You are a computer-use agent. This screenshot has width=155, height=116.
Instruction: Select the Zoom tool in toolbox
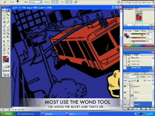click(8, 53)
